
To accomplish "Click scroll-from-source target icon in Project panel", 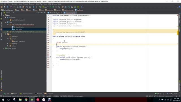I will [36, 12].
